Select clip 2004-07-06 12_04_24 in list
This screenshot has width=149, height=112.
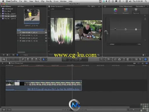(32, 38)
